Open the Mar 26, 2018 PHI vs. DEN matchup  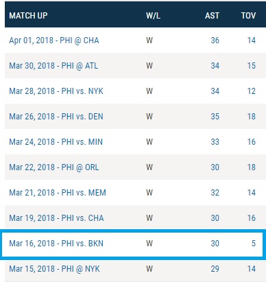56,117
